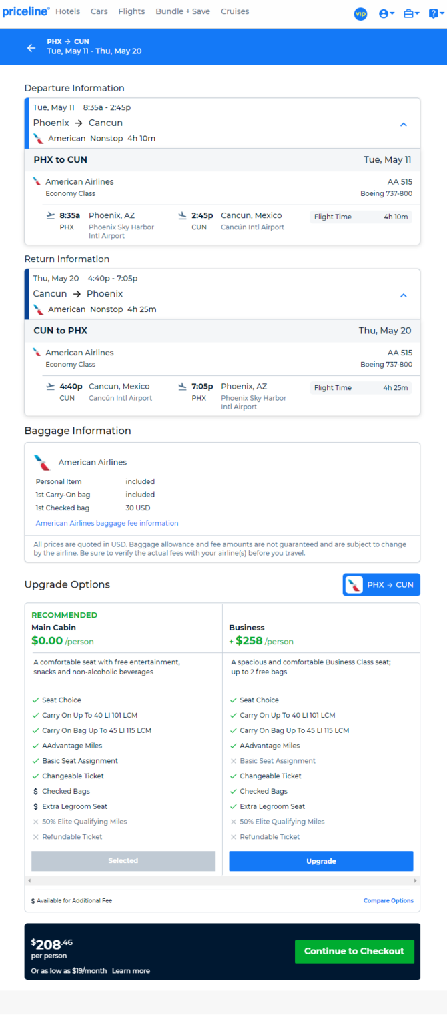Click the Main Cabin $0.00 /person price
This screenshot has width=447, height=1015.
coord(63,642)
